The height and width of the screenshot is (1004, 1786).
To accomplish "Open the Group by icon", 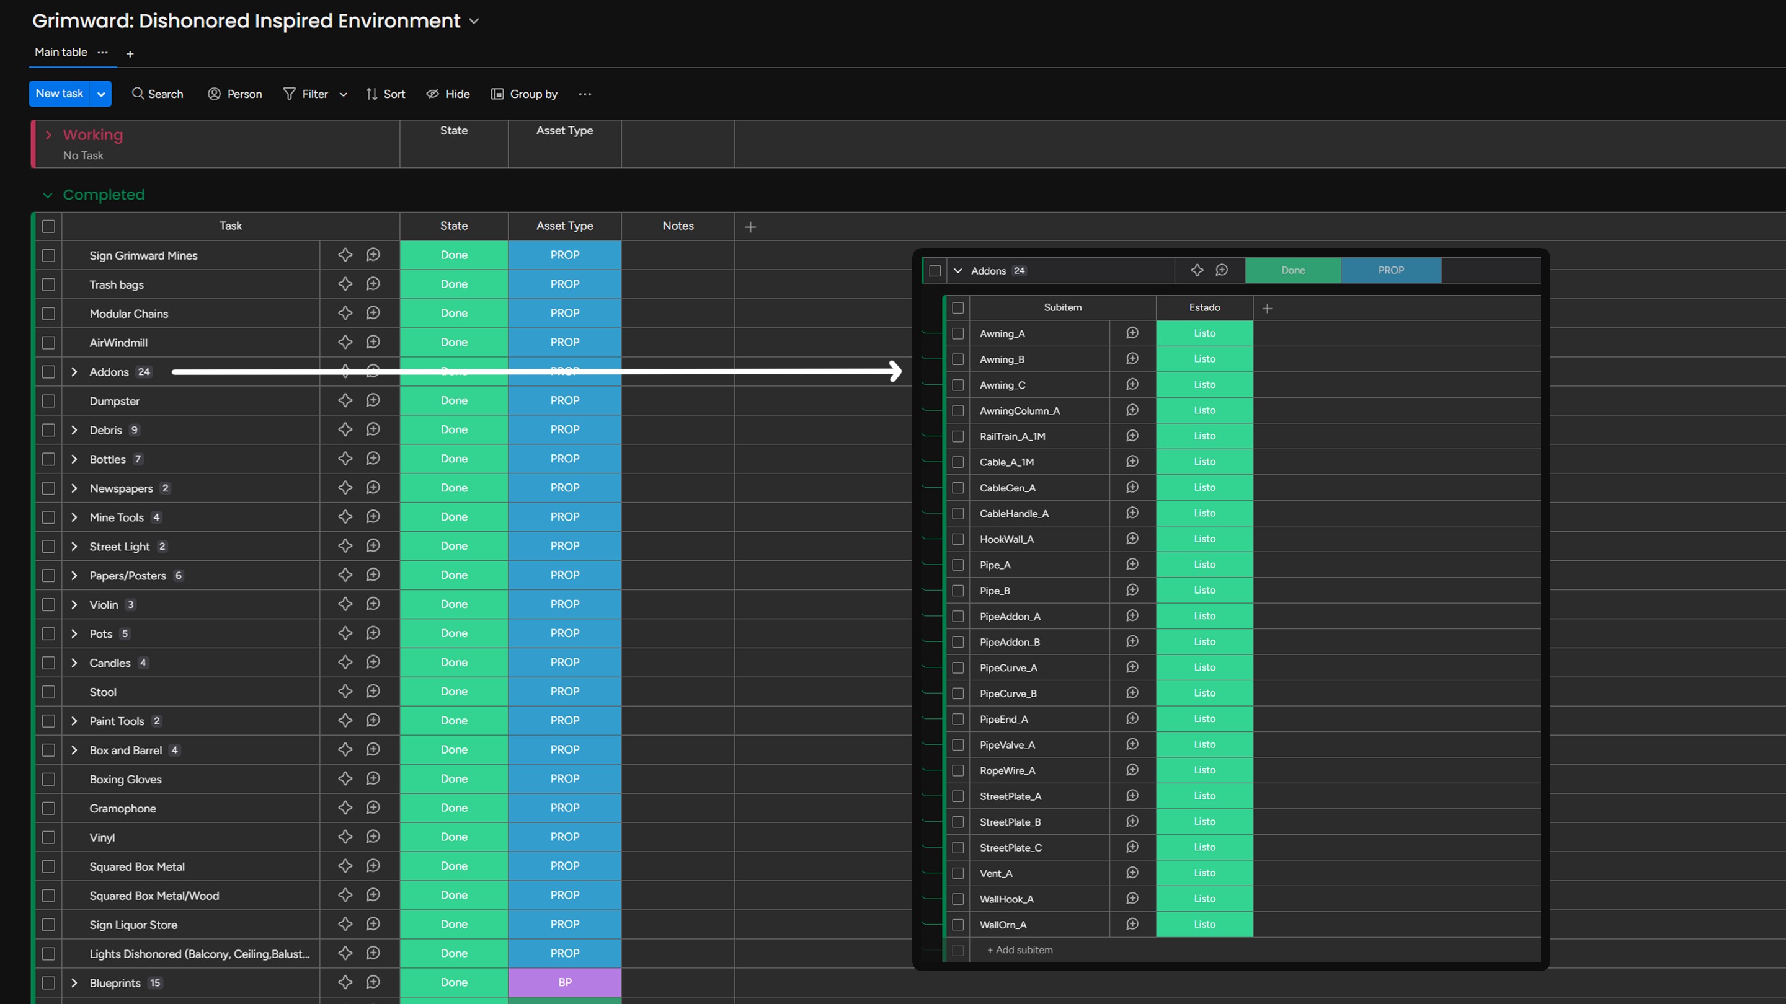I will tap(497, 94).
